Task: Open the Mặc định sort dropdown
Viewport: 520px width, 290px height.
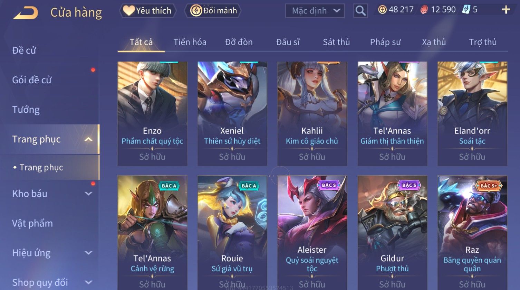Action: (315, 11)
